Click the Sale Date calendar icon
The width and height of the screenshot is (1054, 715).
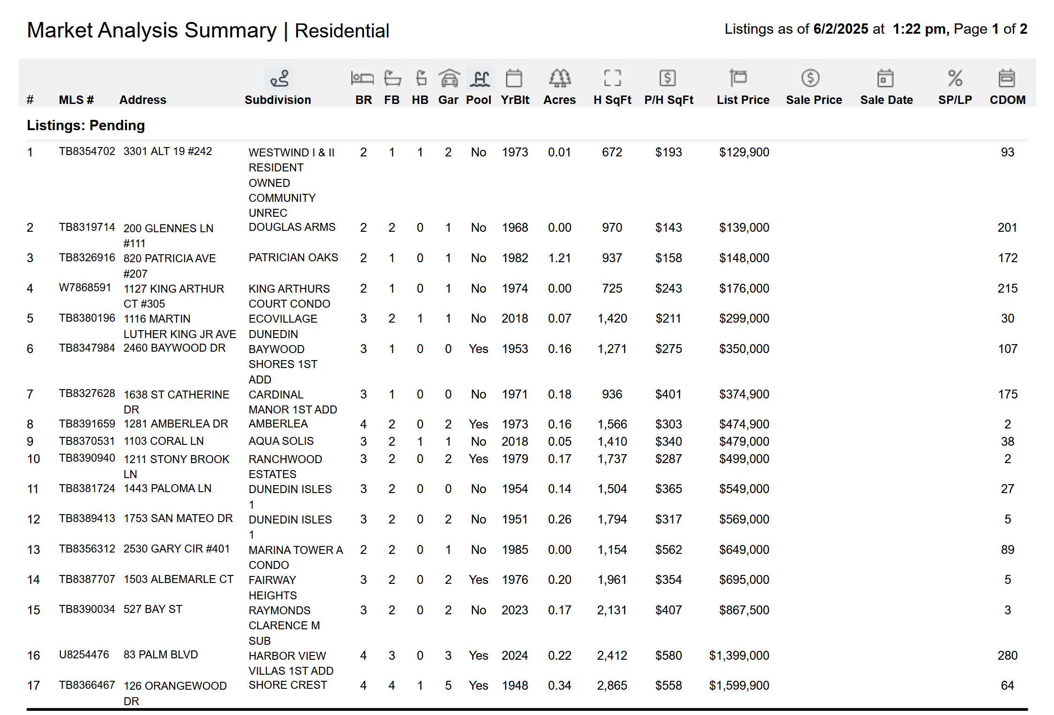click(x=885, y=78)
